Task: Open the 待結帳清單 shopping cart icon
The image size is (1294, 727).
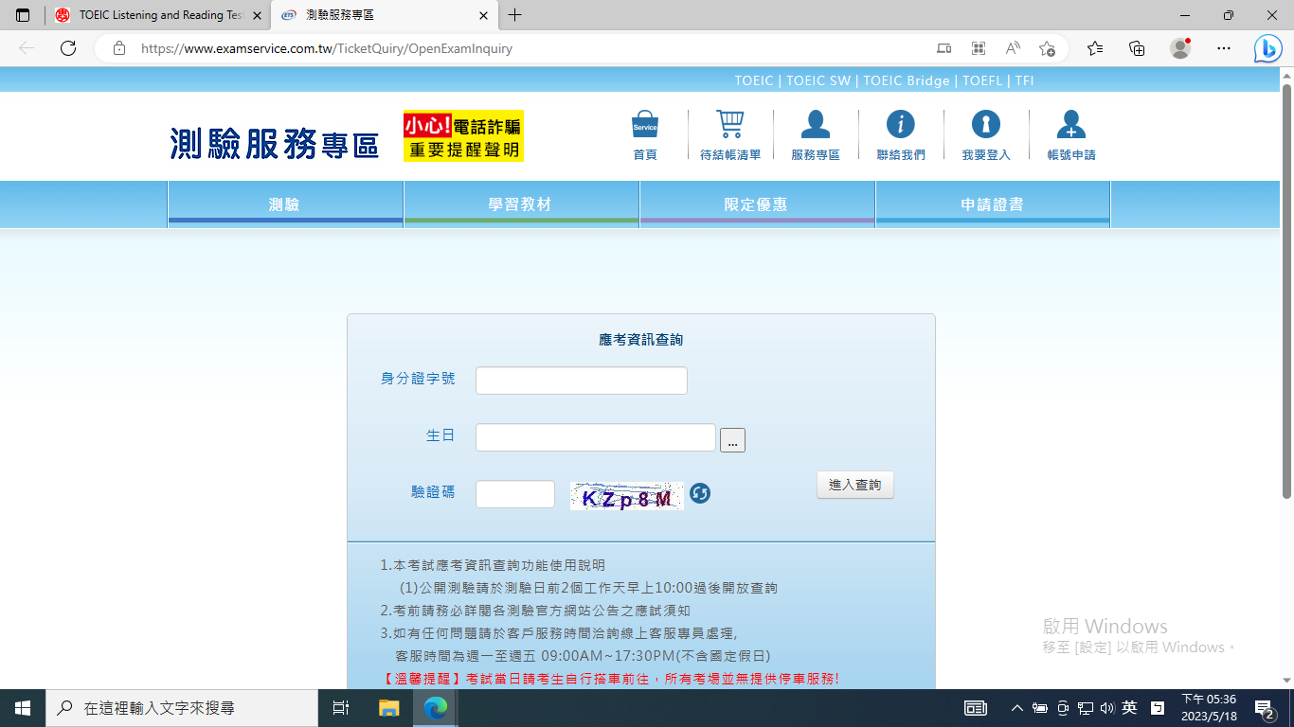Action: point(730,125)
